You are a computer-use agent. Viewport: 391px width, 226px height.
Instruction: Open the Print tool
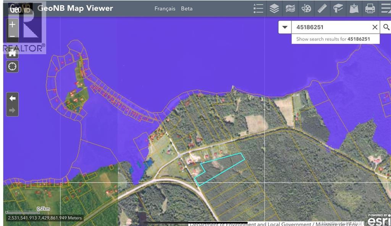pos(370,8)
